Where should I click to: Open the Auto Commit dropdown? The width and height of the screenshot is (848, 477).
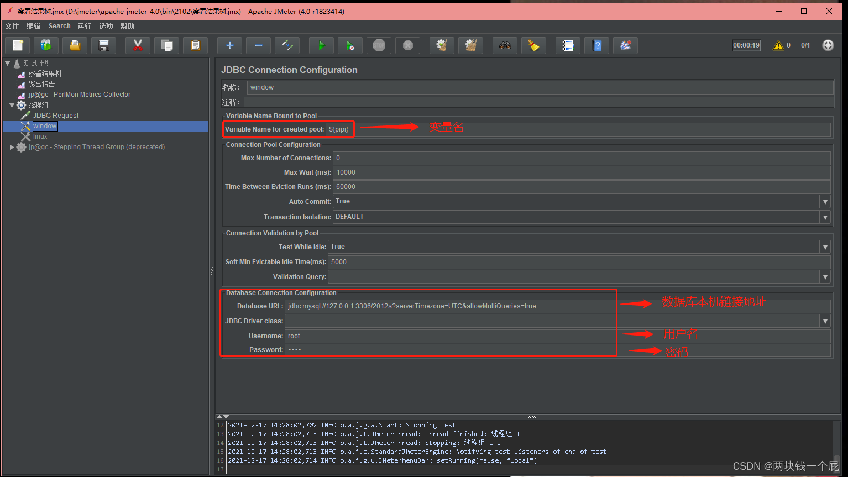825,202
